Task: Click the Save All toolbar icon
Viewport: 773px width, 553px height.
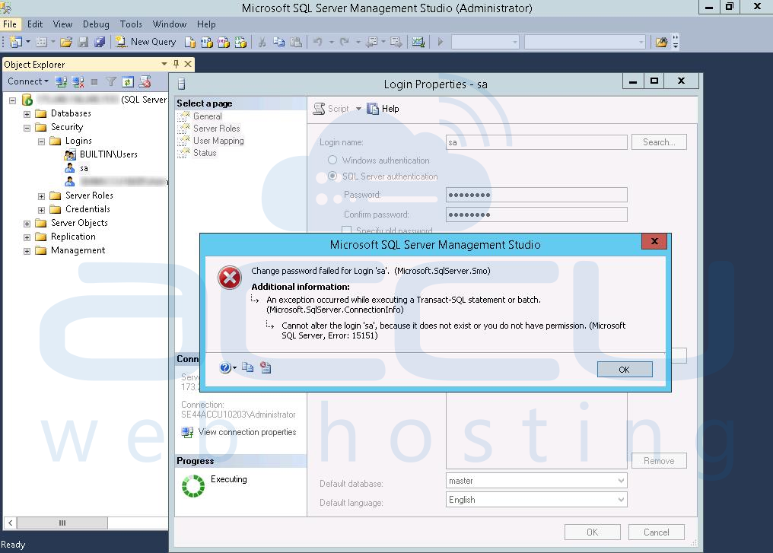Action: pyautogui.click(x=100, y=43)
